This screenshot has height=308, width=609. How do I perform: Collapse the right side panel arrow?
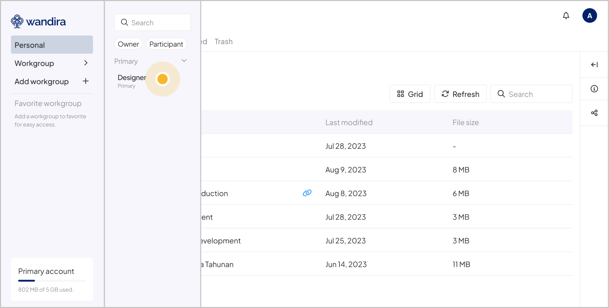[594, 65]
